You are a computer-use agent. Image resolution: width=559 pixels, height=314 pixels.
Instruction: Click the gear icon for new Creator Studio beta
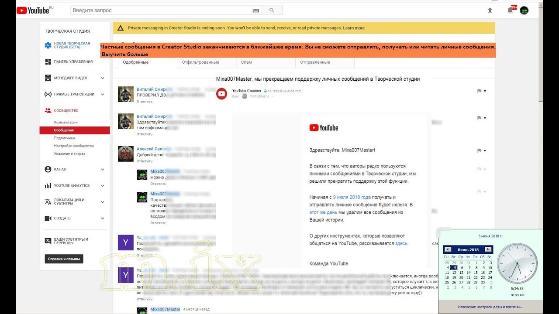click(48, 45)
